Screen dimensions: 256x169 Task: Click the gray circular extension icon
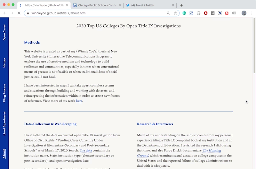[x=198, y=13]
